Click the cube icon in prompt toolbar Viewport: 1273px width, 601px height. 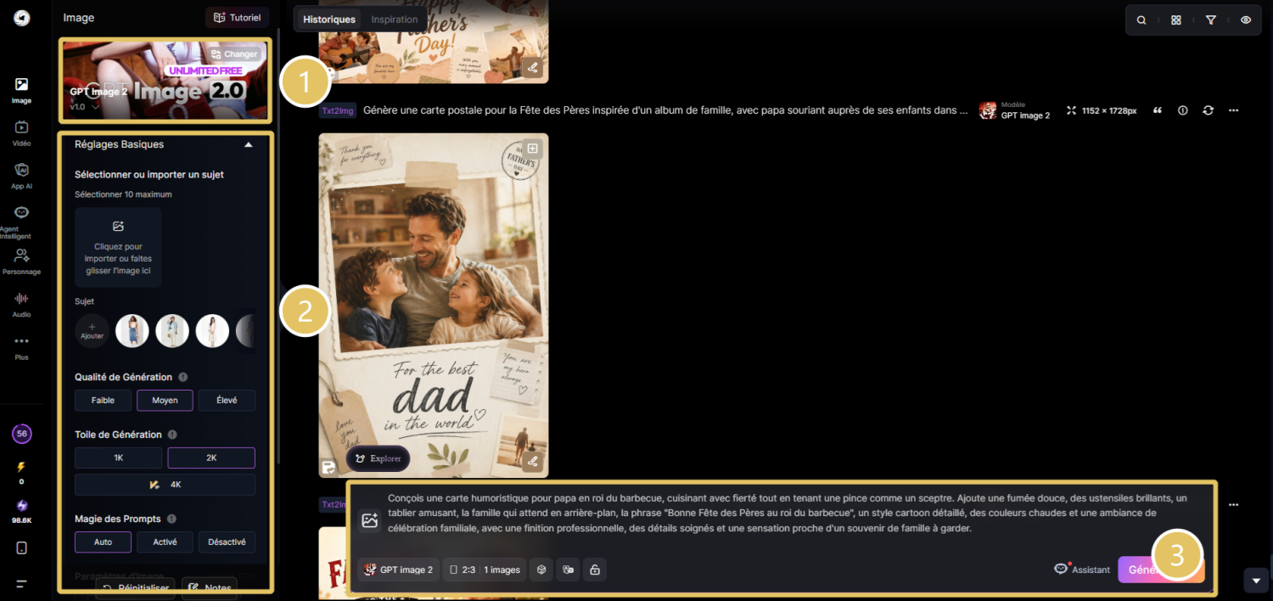point(541,570)
